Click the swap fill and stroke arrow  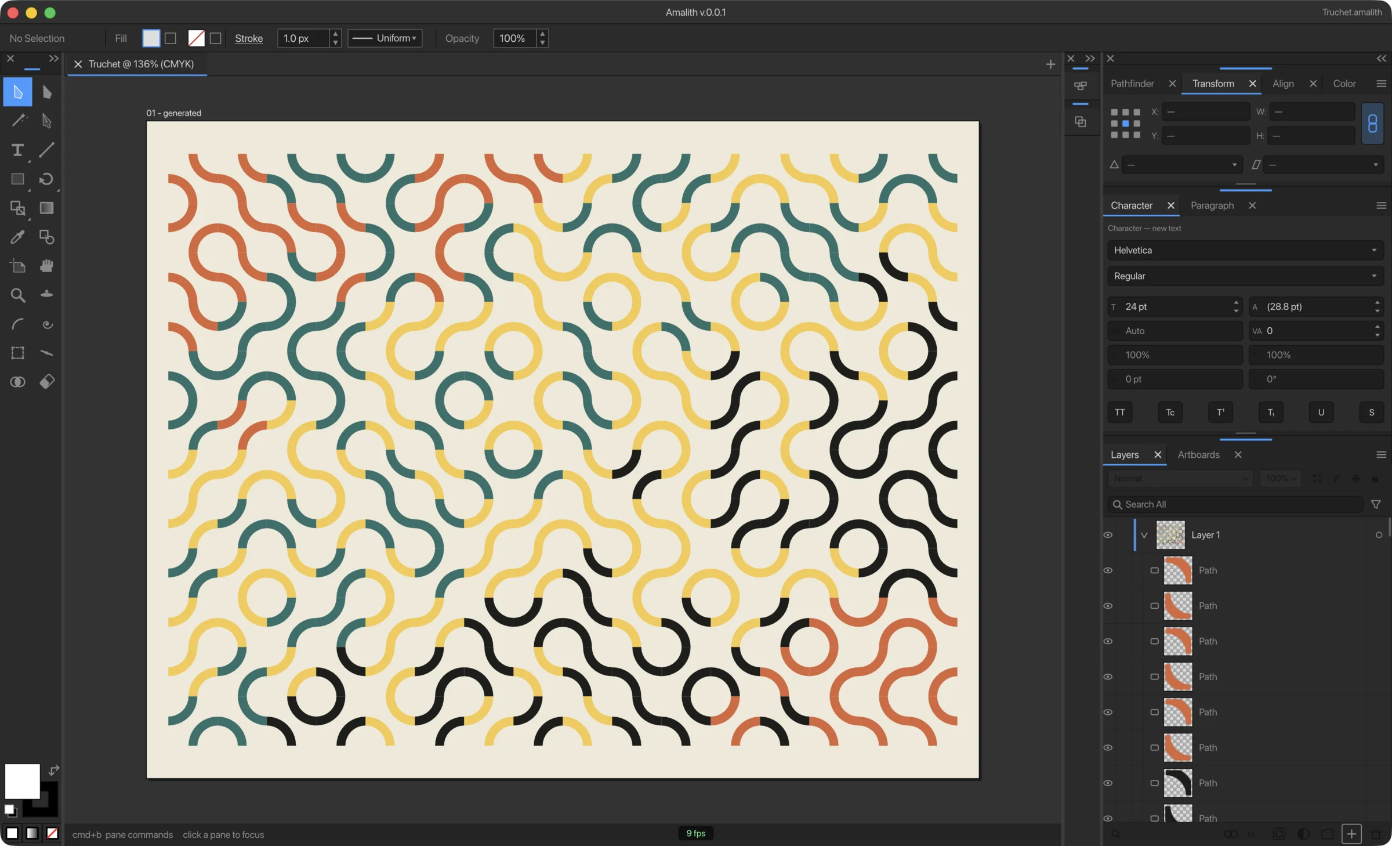tap(54, 771)
